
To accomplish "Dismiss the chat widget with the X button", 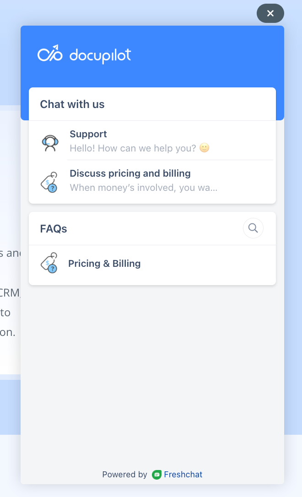I will click(x=270, y=13).
